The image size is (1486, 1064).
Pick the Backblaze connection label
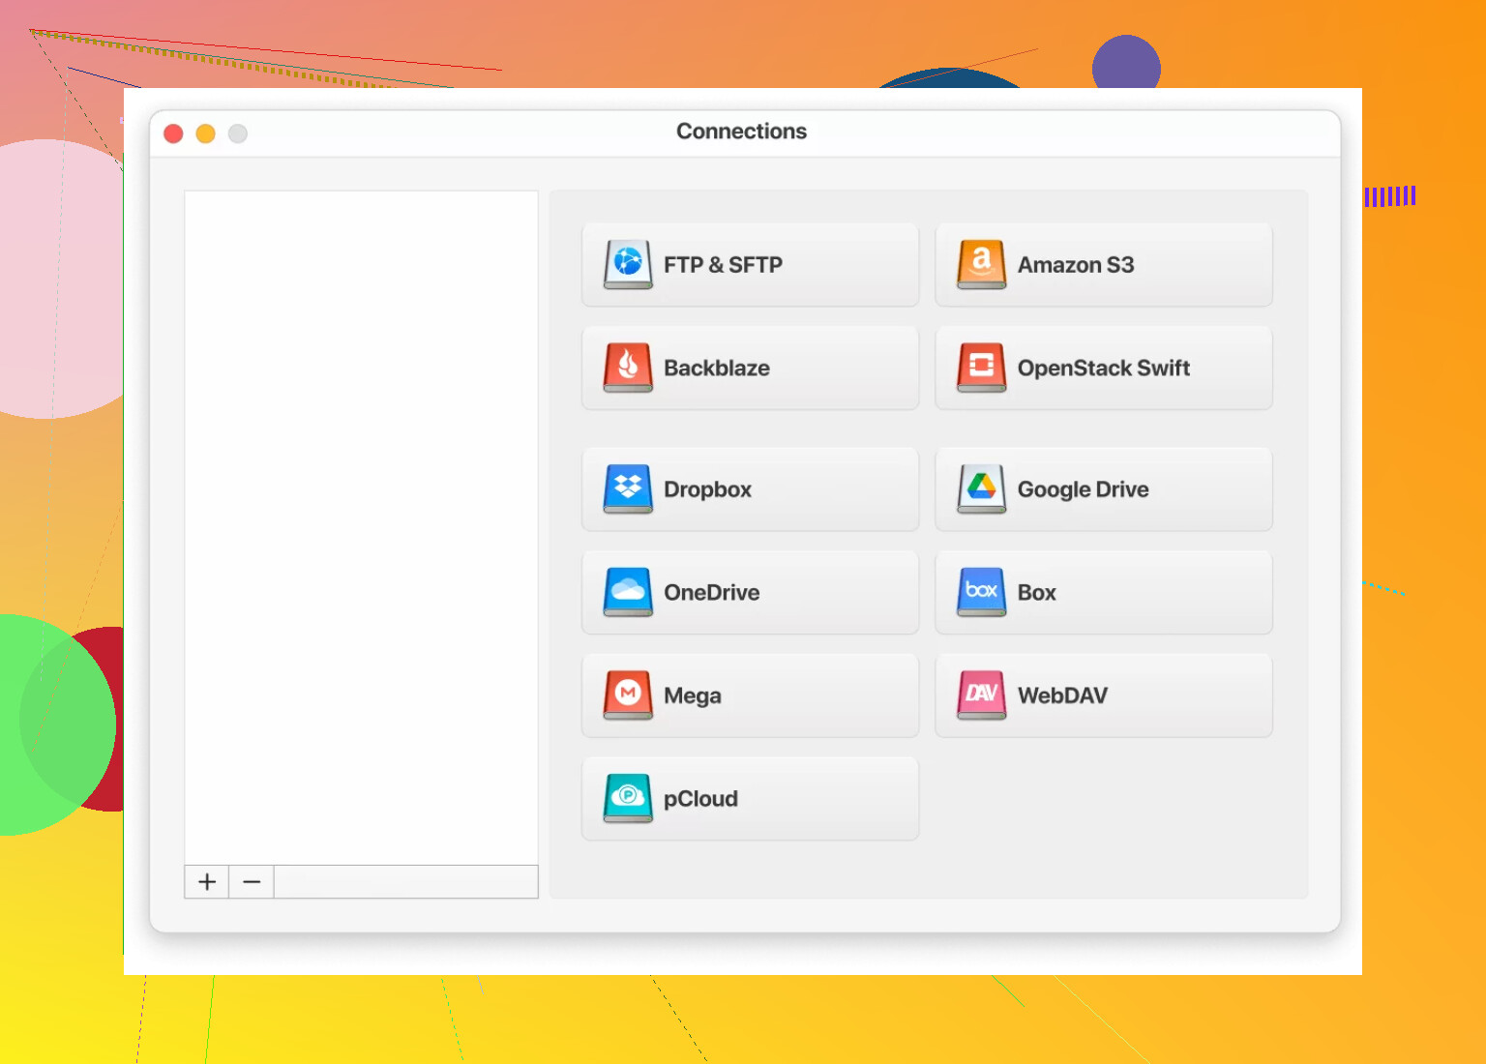coord(717,369)
